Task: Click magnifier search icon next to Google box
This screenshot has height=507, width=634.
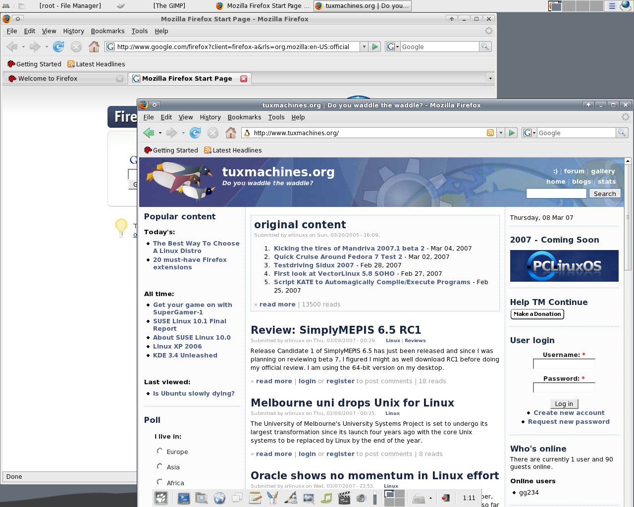Action: (x=622, y=133)
